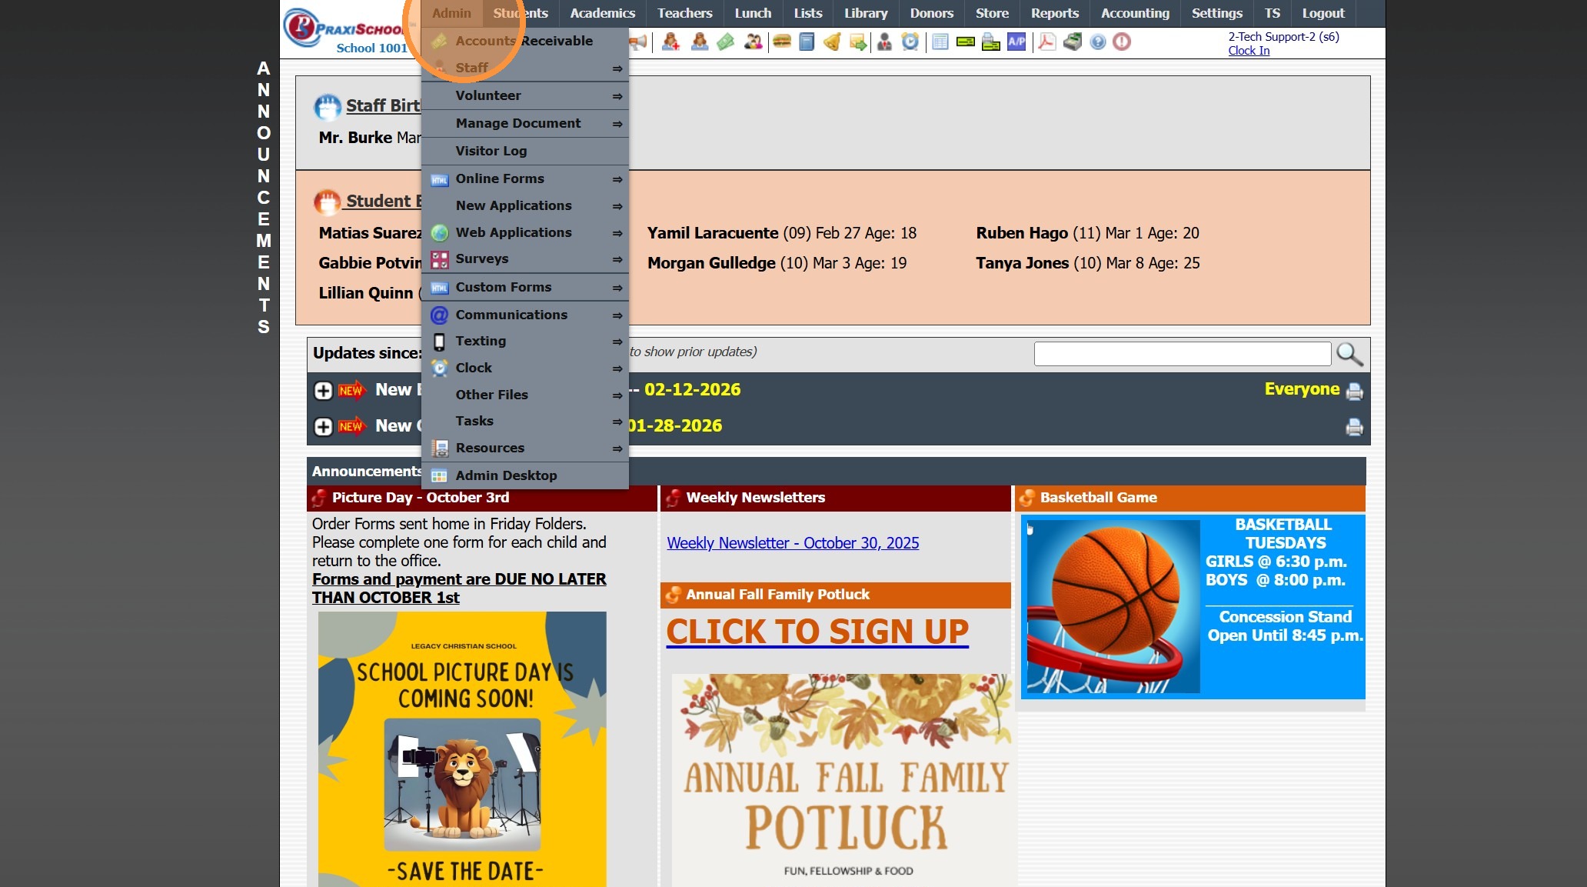This screenshot has width=1587, height=887.
Task: Open the Accounting menu in top bar
Action: (1135, 13)
